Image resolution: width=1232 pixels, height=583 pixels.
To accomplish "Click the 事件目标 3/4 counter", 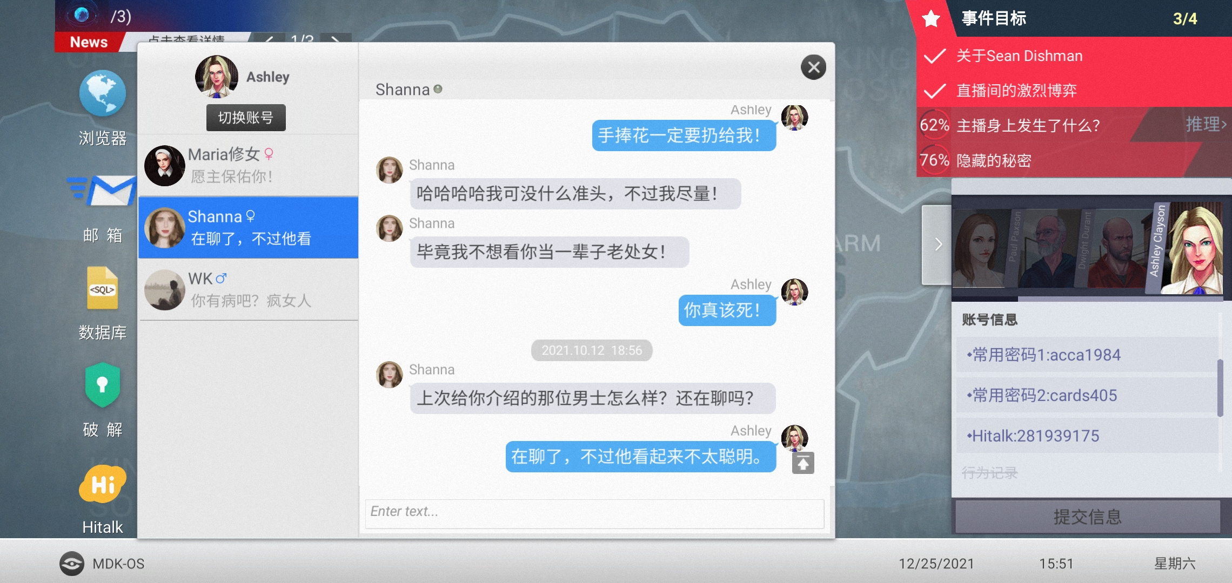I will pos(1185,19).
